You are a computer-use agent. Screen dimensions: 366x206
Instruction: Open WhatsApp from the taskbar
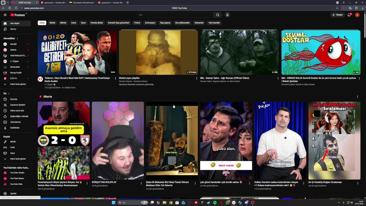pos(227,203)
